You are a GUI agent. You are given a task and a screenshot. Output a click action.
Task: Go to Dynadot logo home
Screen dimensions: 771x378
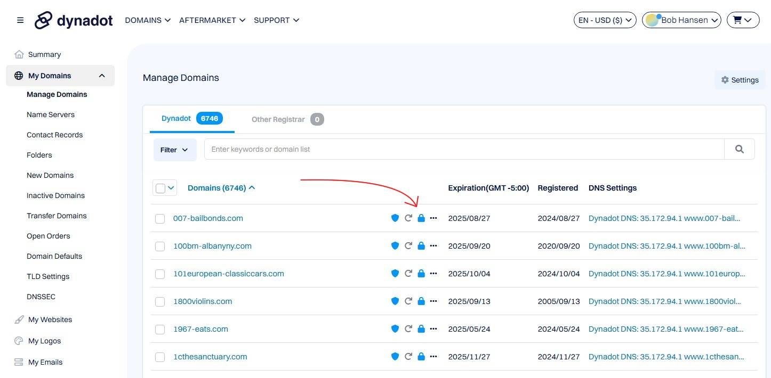click(x=74, y=20)
